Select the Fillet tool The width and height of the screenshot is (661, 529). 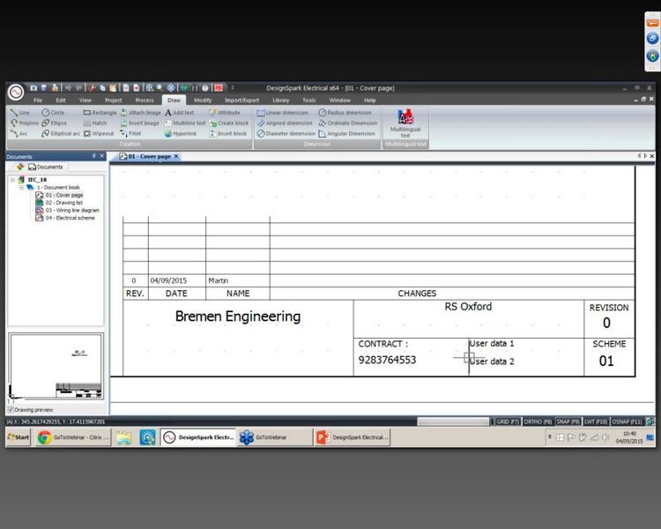point(130,134)
